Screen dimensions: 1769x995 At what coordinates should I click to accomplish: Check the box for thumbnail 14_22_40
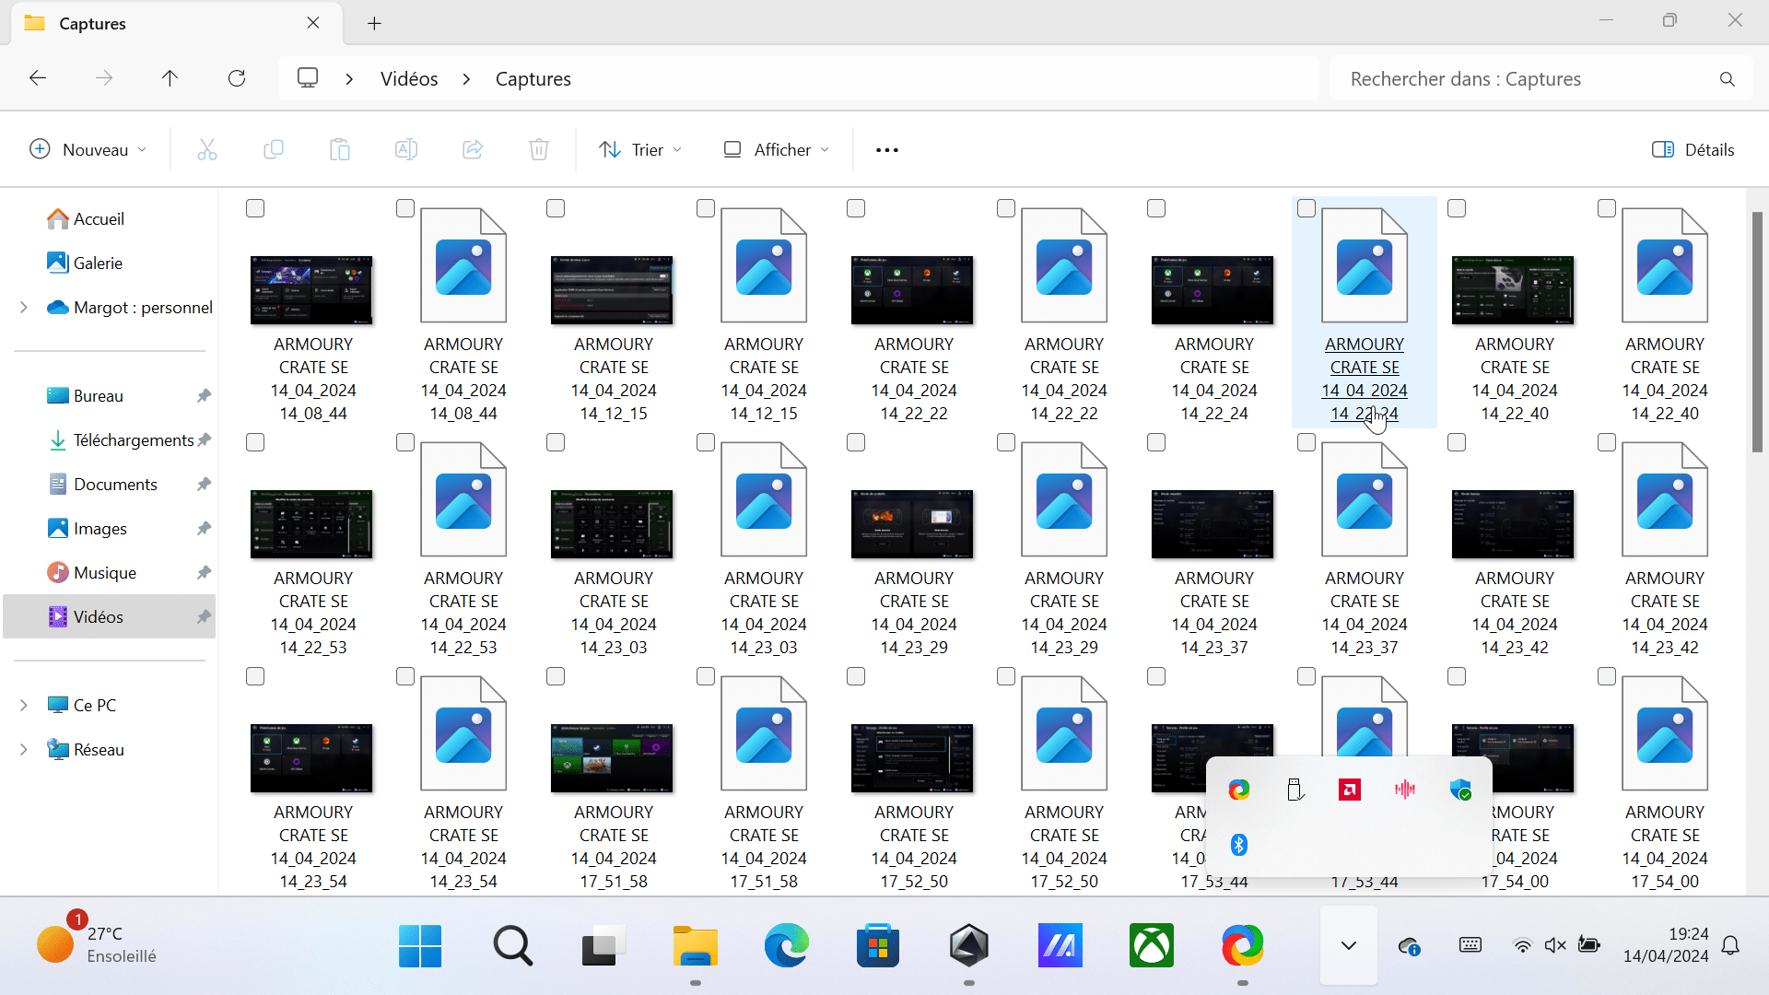click(1457, 209)
